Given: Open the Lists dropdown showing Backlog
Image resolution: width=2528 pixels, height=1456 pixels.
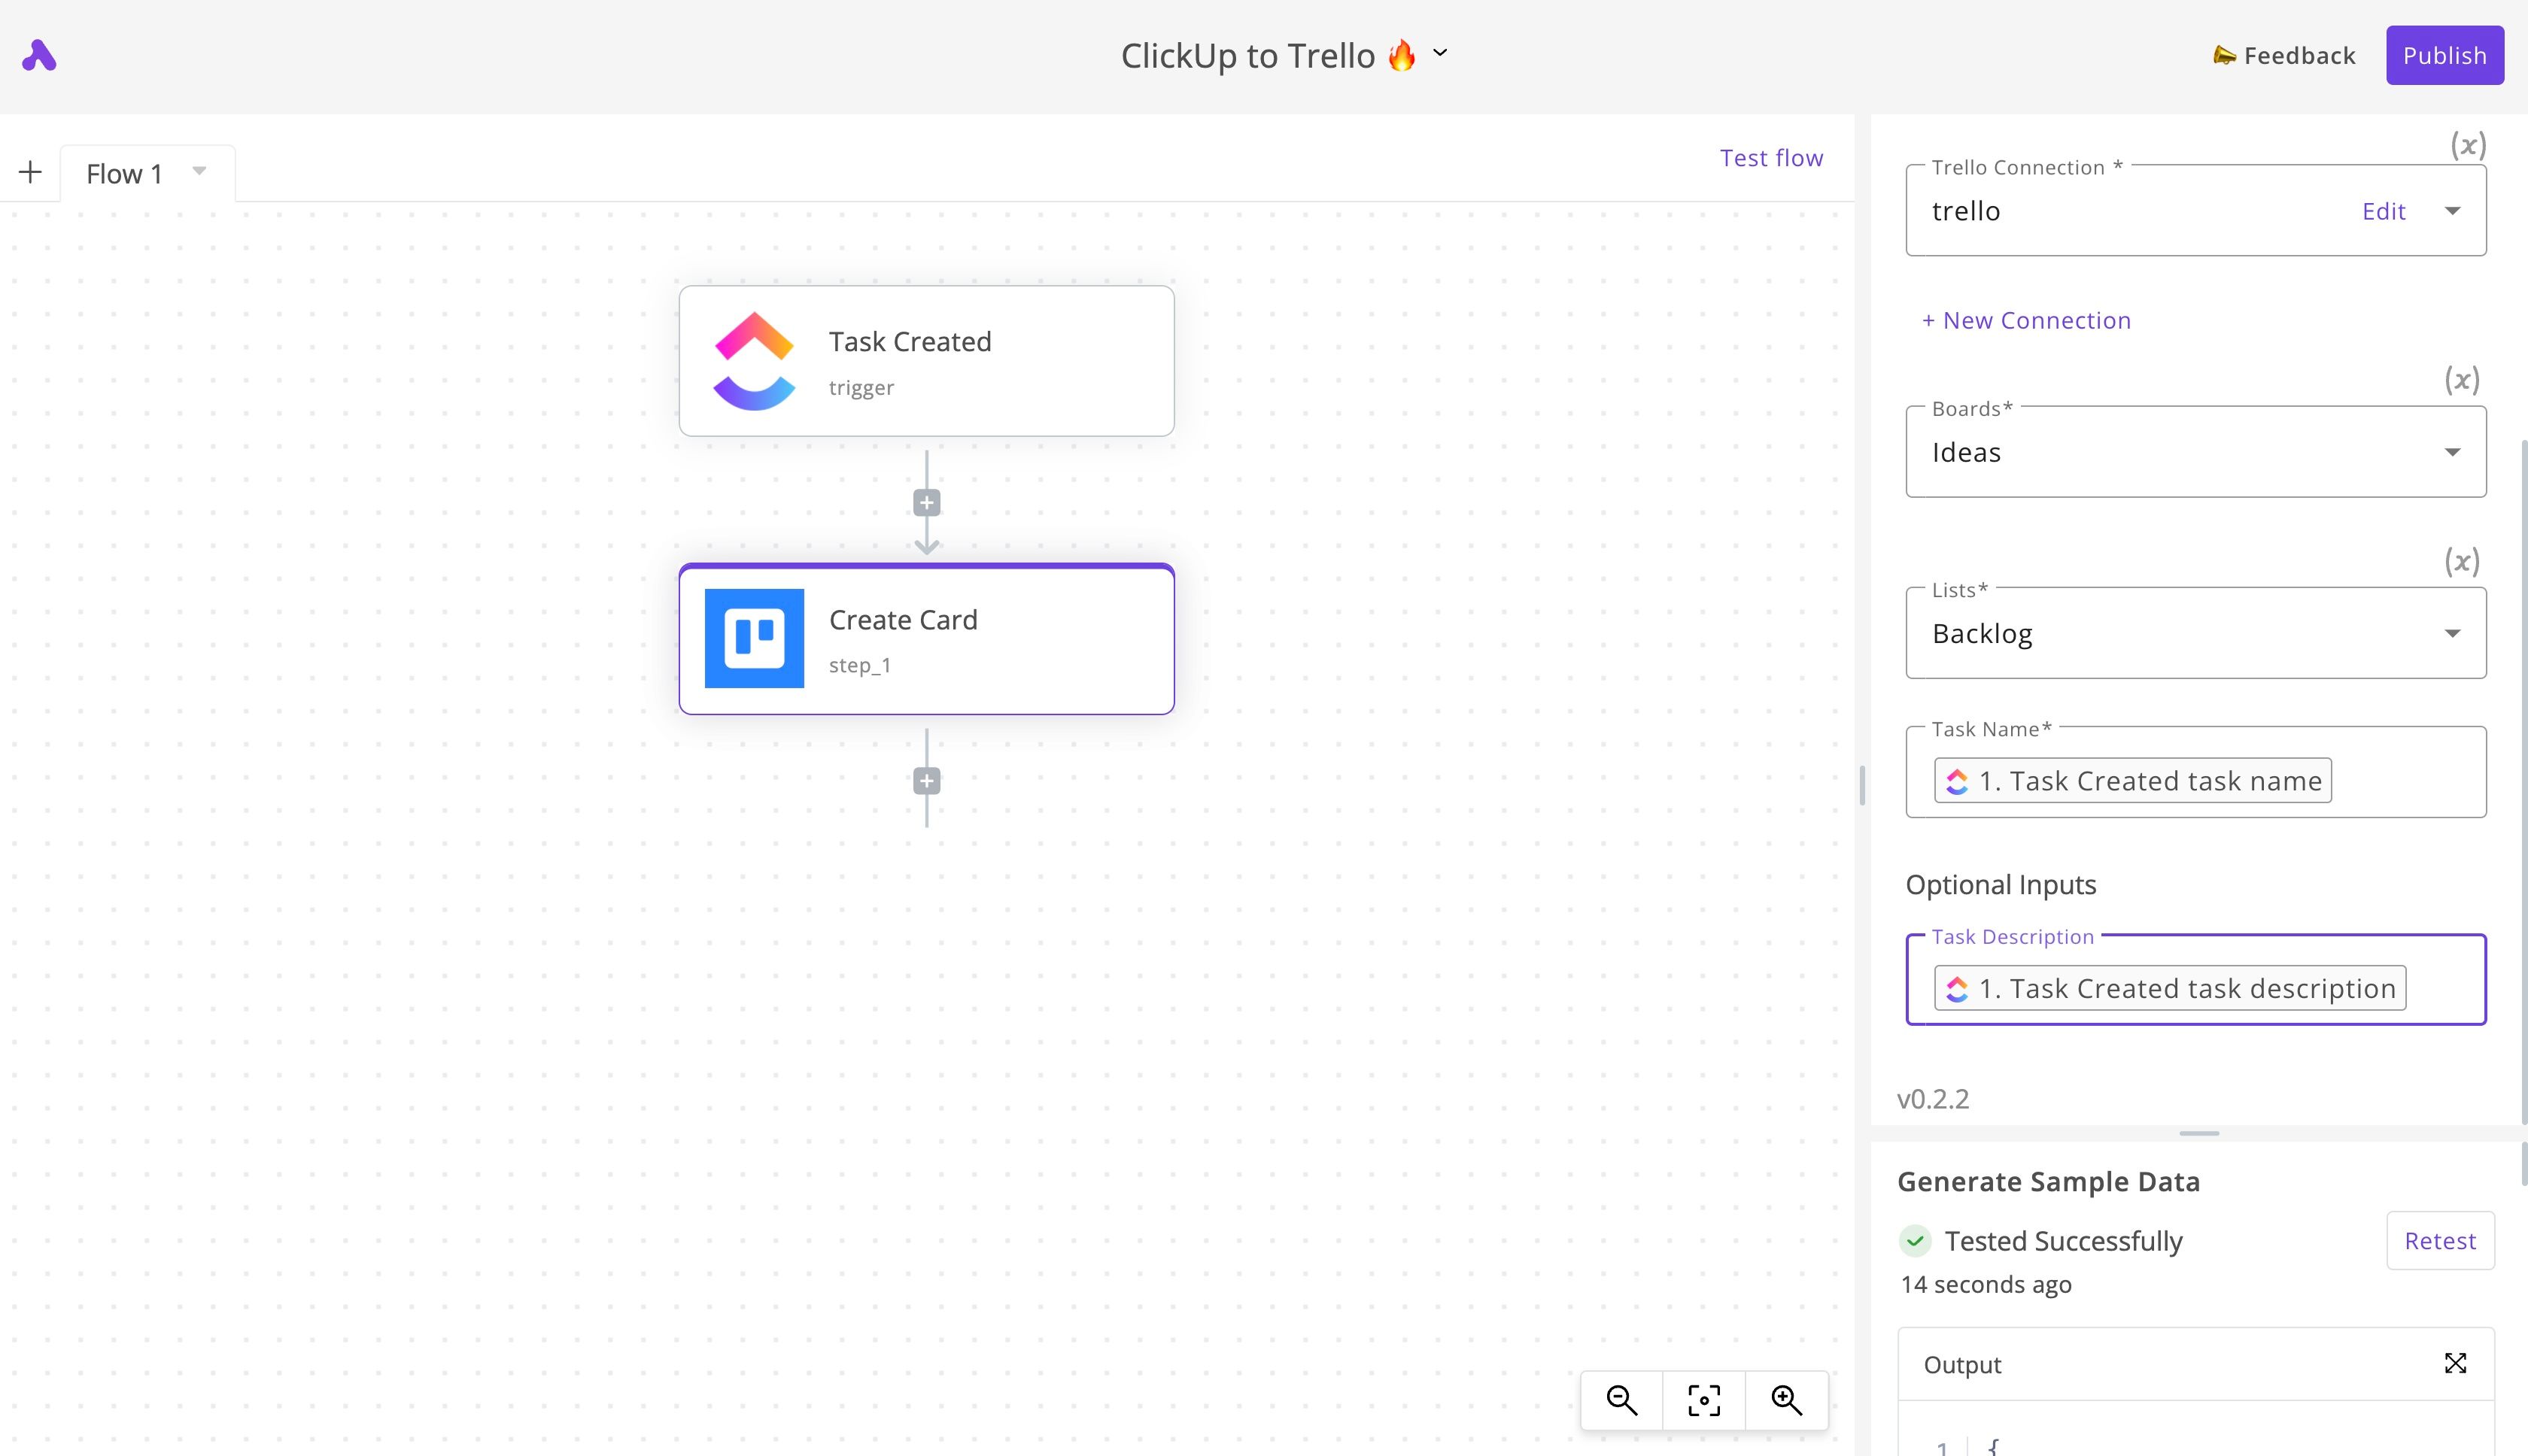Looking at the screenshot, I should click(2196, 633).
